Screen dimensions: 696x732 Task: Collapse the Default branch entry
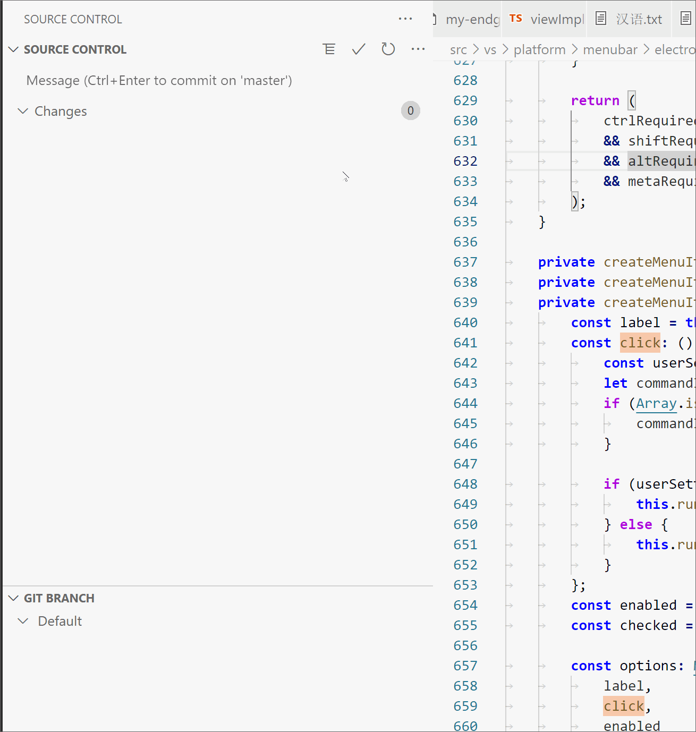tap(23, 621)
